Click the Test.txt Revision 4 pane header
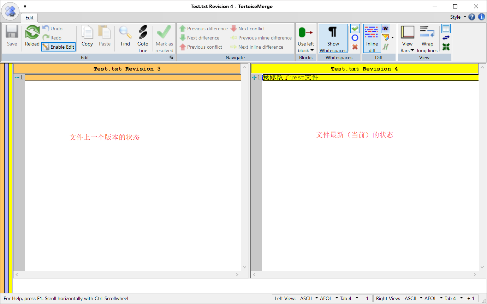 [364, 69]
